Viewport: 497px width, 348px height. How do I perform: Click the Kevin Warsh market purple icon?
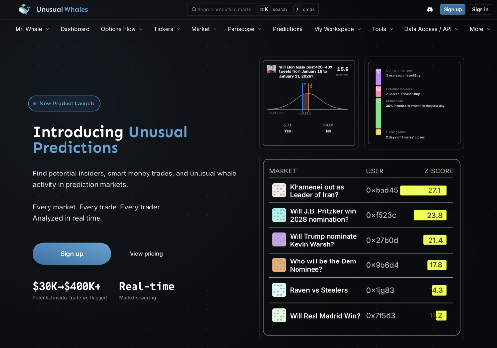coord(279,240)
